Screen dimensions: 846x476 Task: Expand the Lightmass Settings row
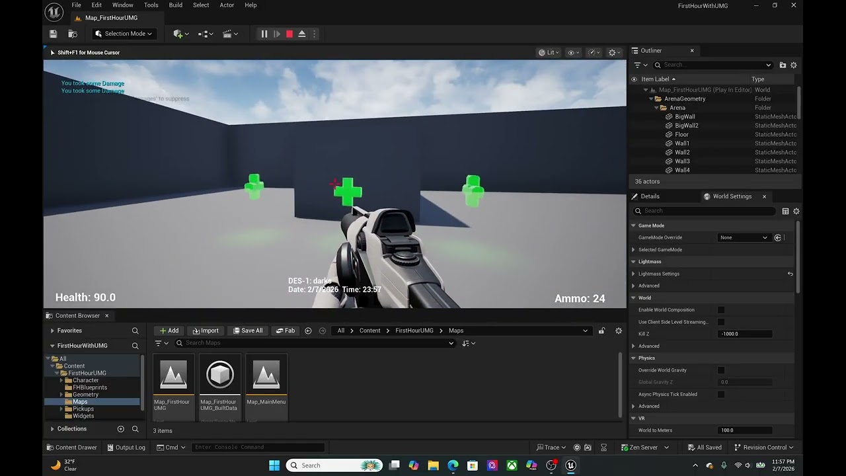633,274
